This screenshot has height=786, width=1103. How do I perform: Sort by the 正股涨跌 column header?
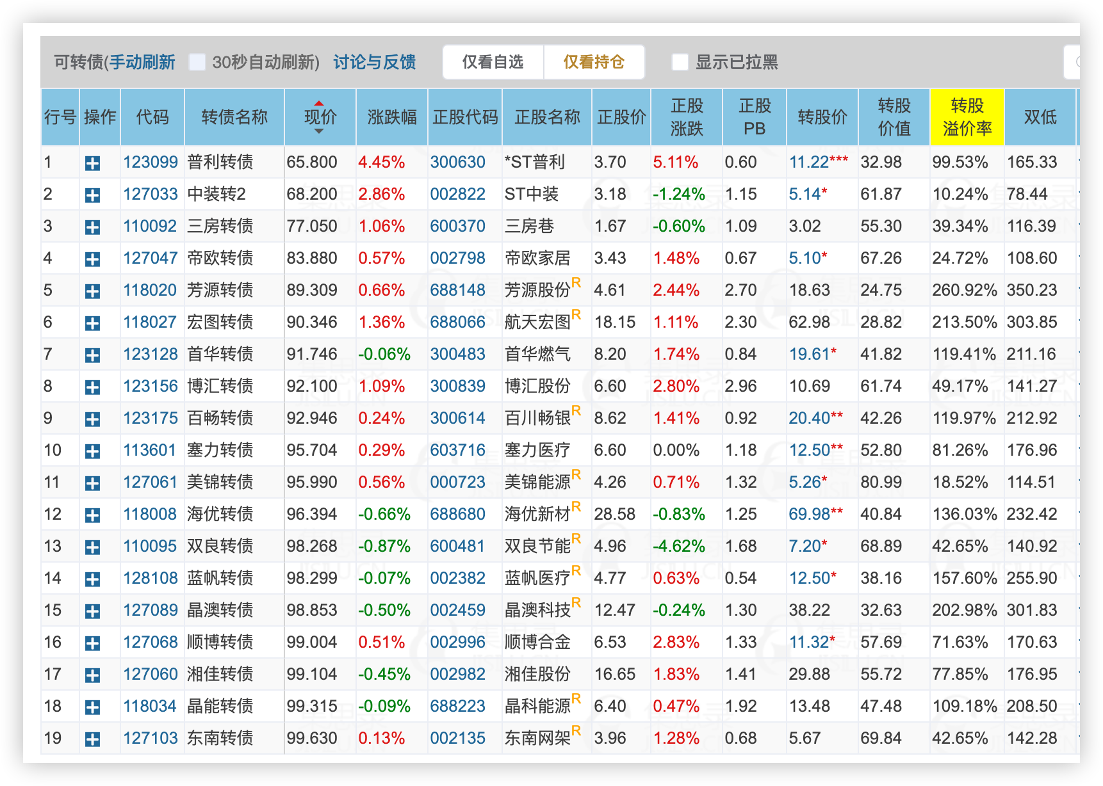point(687,117)
